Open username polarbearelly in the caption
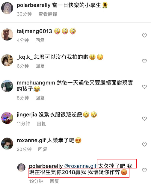 (34, 5)
